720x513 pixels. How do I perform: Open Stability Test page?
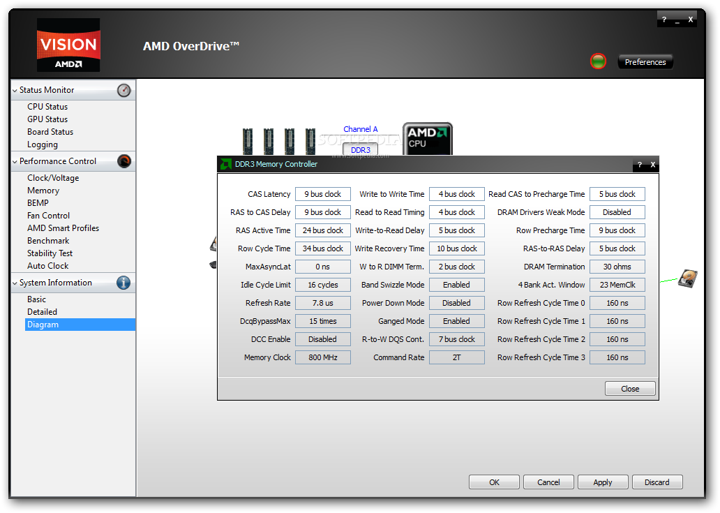point(50,253)
